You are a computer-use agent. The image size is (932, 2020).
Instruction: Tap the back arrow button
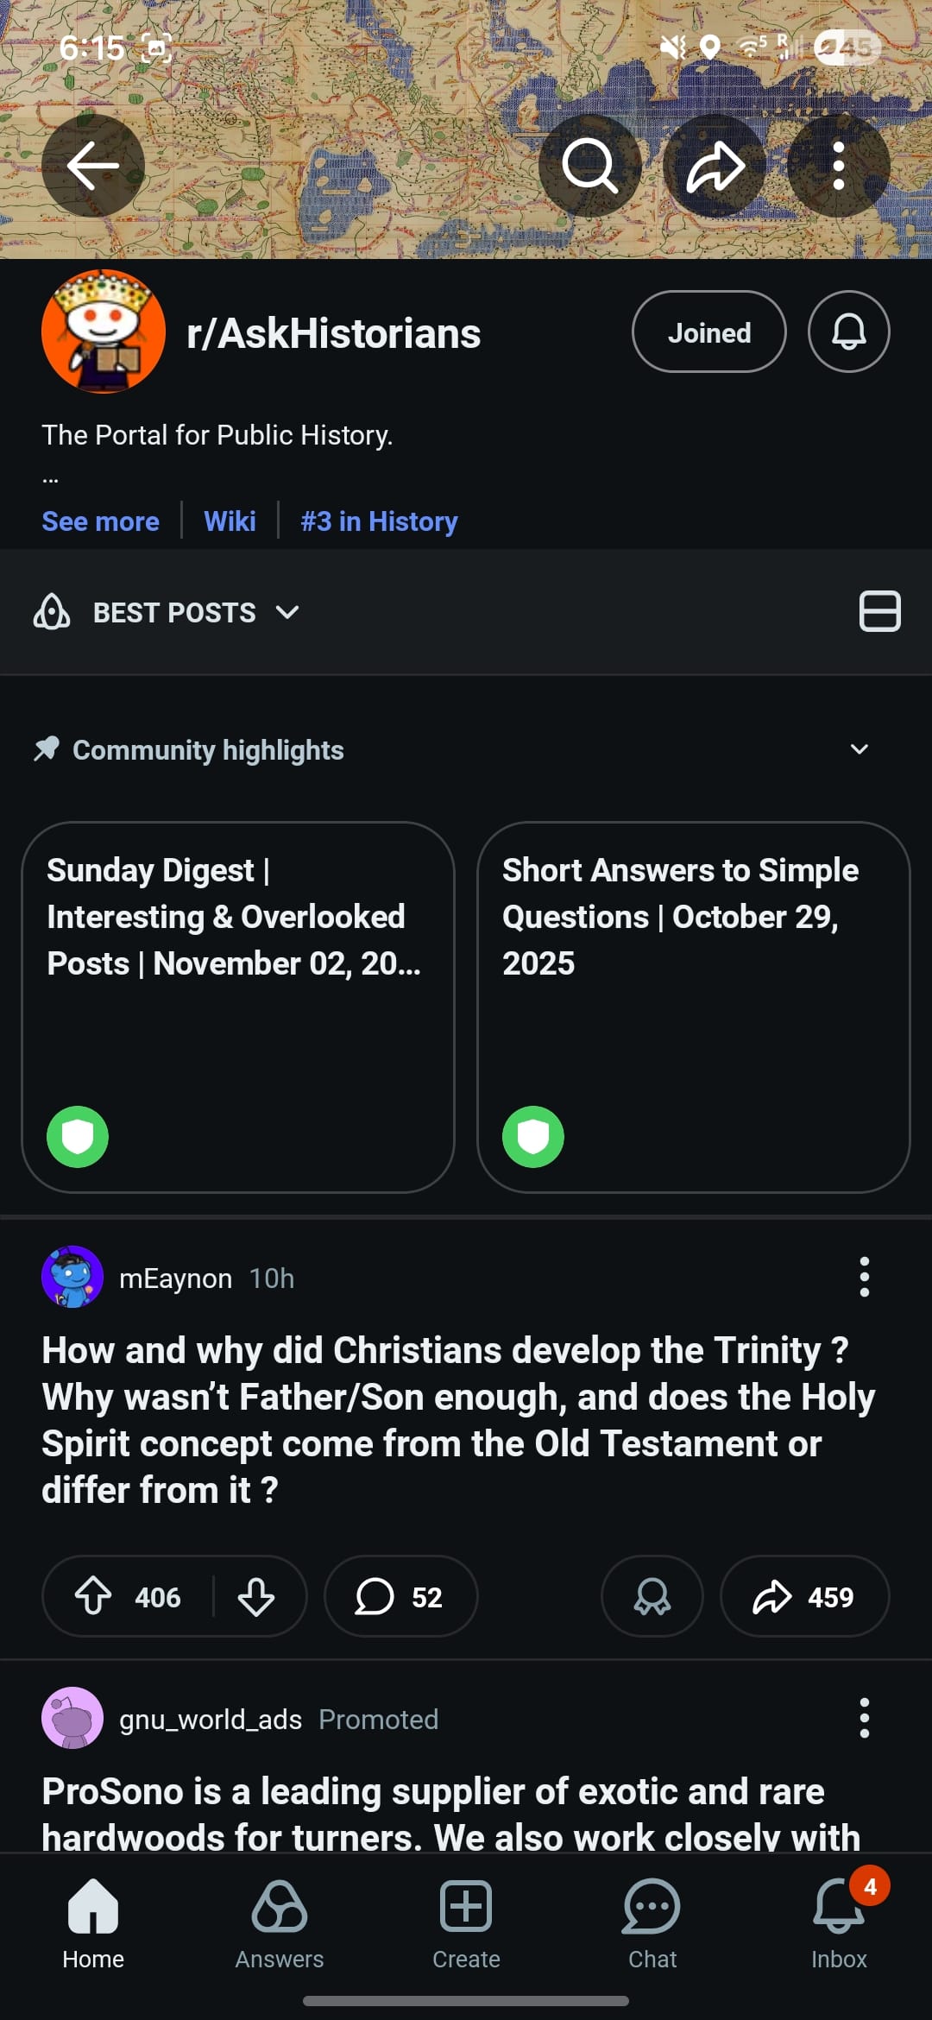[x=93, y=165]
